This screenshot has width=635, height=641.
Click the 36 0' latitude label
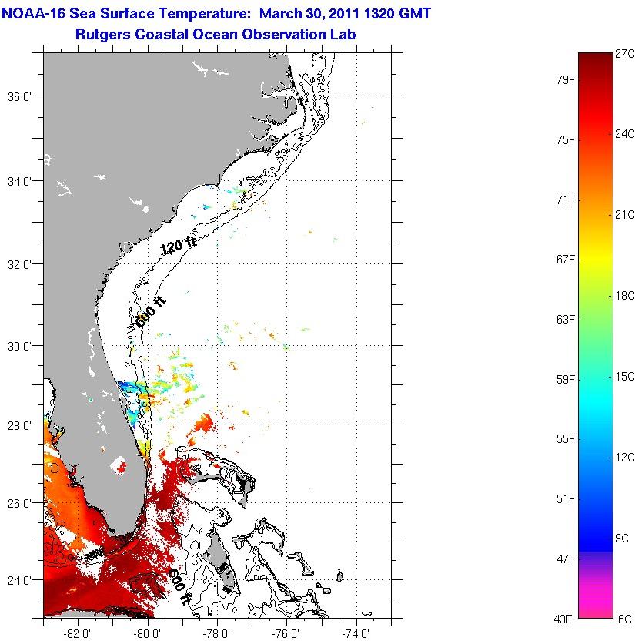tap(20, 97)
